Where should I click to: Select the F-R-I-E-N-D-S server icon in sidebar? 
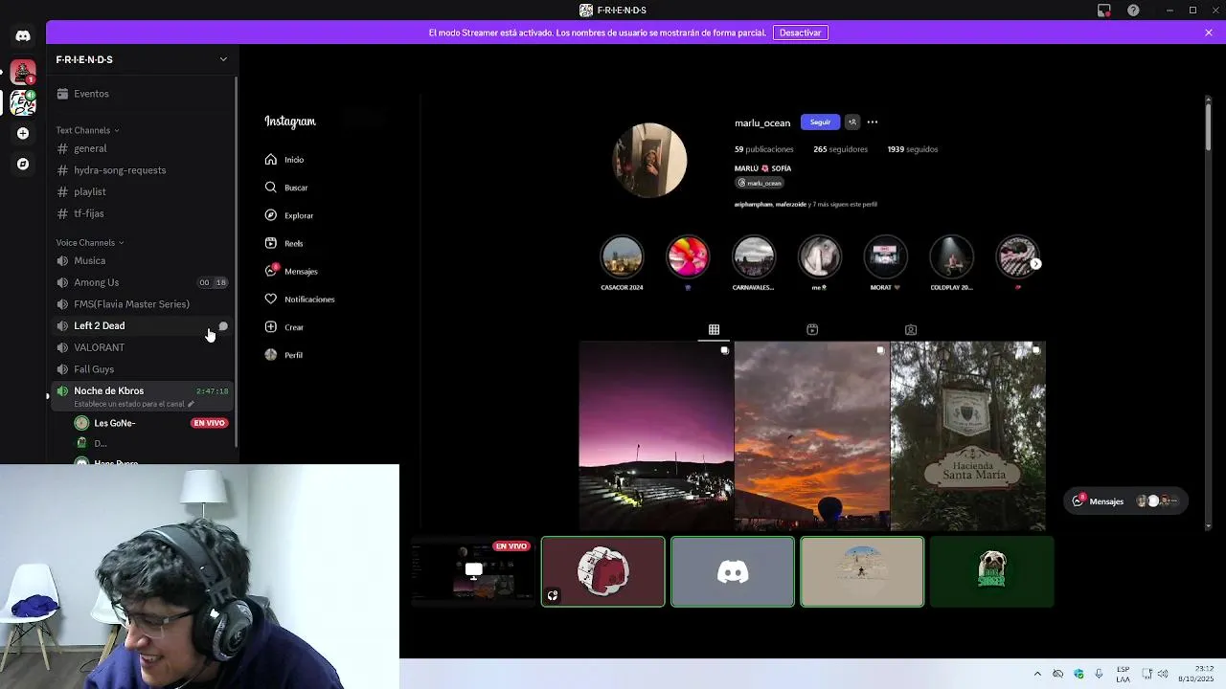(23, 101)
